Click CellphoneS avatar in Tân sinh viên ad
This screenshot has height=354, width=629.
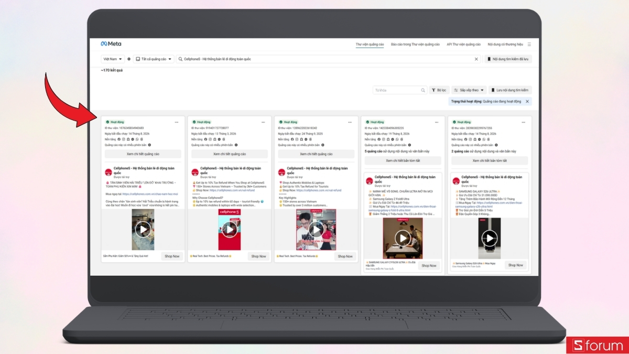tap(109, 171)
